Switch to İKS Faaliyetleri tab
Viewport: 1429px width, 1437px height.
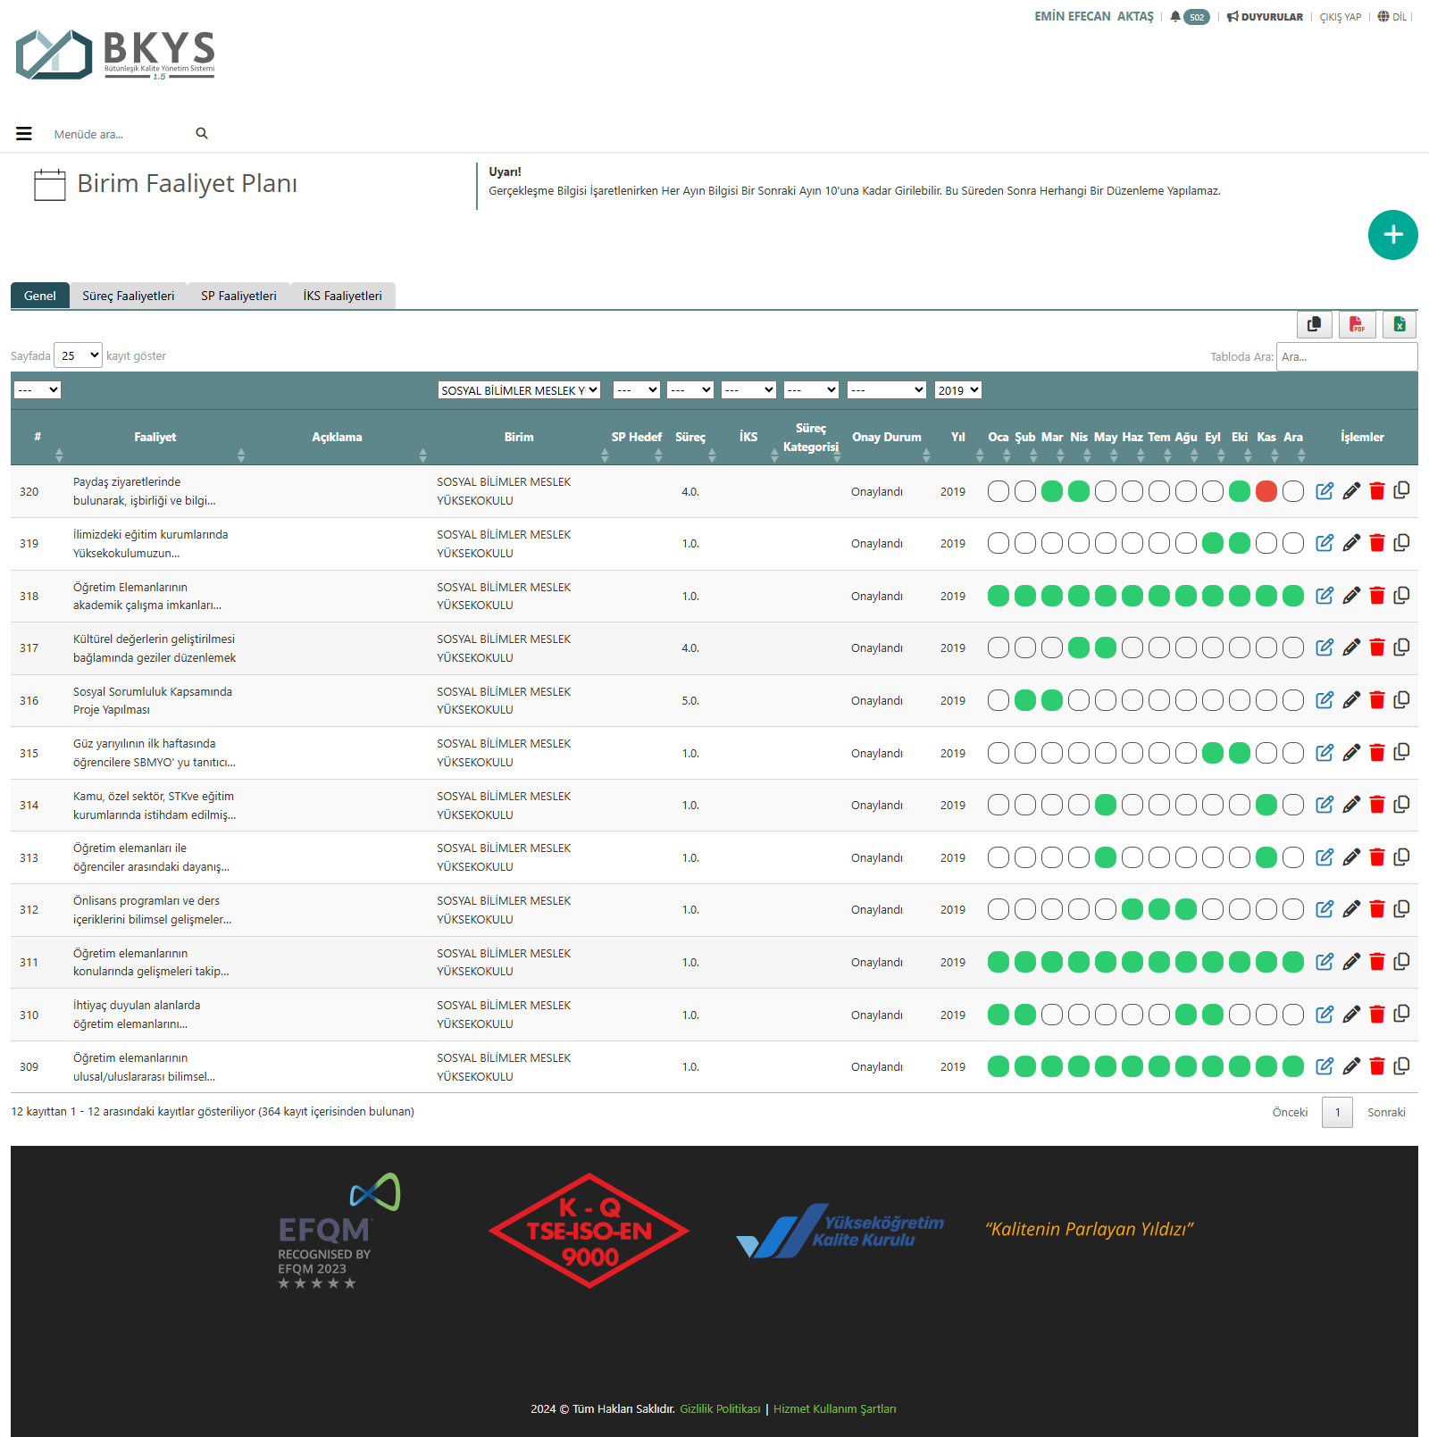[342, 296]
